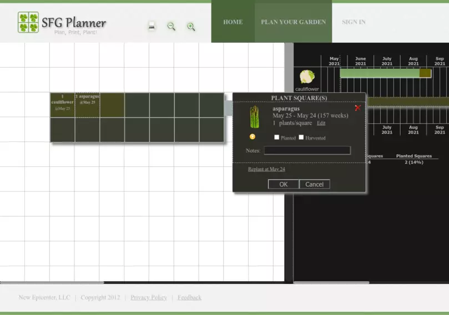Cancel the Plant Square(s) dialog
The image size is (449, 315).
[314, 184]
